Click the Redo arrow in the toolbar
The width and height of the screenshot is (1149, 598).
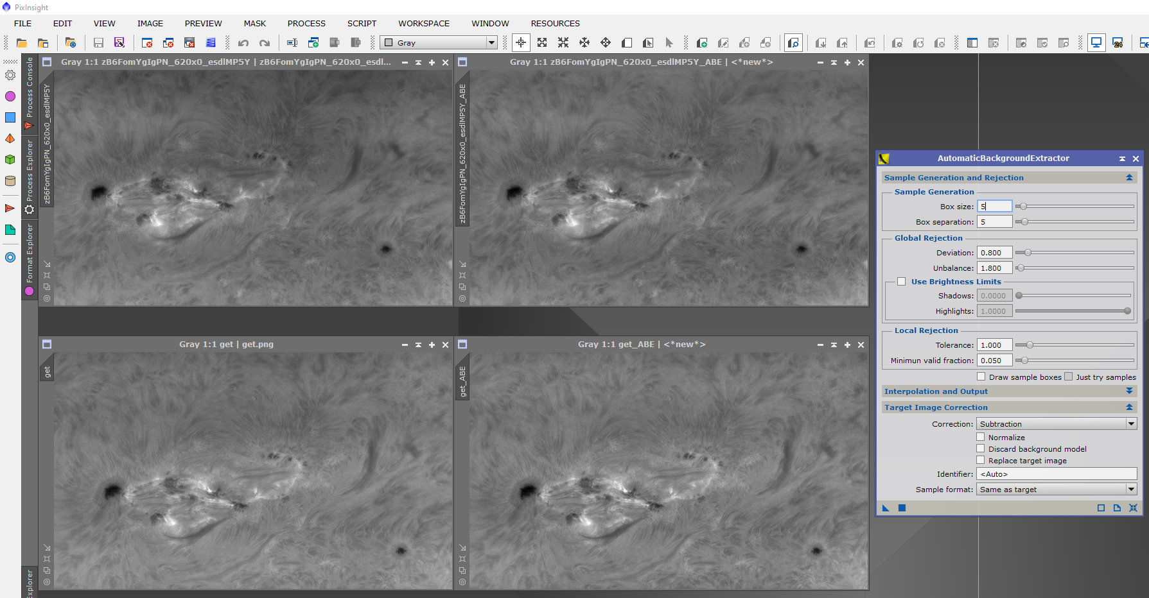point(264,43)
